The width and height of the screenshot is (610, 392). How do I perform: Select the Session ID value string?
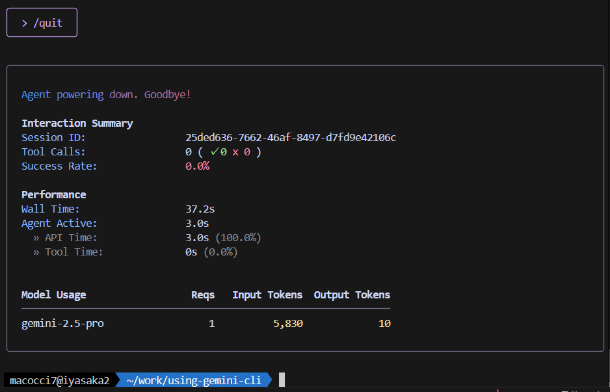(x=290, y=138)
